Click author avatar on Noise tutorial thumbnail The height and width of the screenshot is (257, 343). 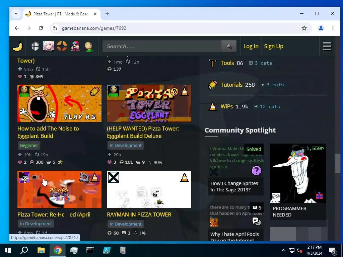tap(24, 91)
